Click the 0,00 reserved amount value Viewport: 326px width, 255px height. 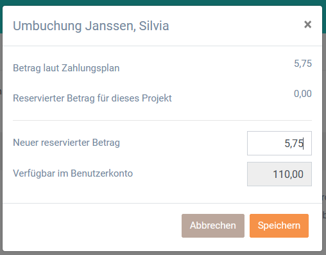click(303, 94)
